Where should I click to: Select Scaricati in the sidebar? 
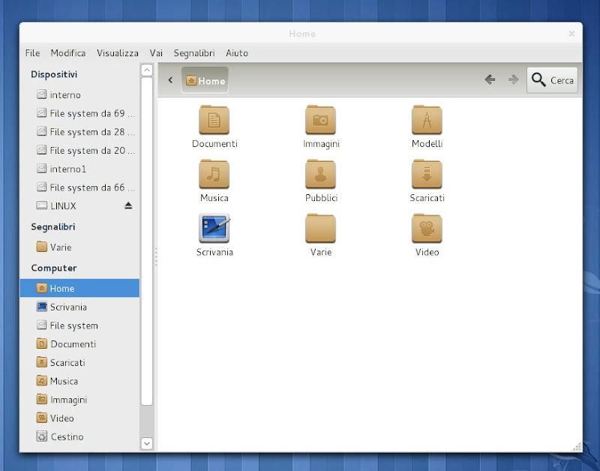(x=79, y=362)
